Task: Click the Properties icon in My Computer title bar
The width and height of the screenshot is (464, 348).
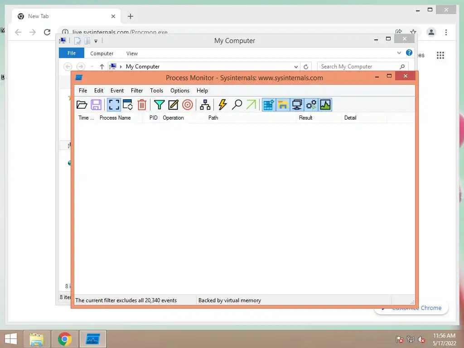Action: (77, 41)
